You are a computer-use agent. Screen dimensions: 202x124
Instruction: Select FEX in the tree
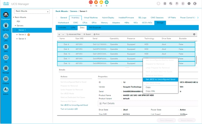pyautogui.click(x=18, y=21)
